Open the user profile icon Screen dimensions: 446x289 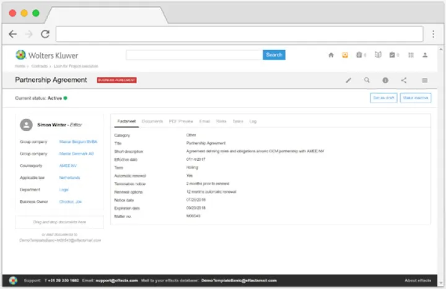click(425, 55)
